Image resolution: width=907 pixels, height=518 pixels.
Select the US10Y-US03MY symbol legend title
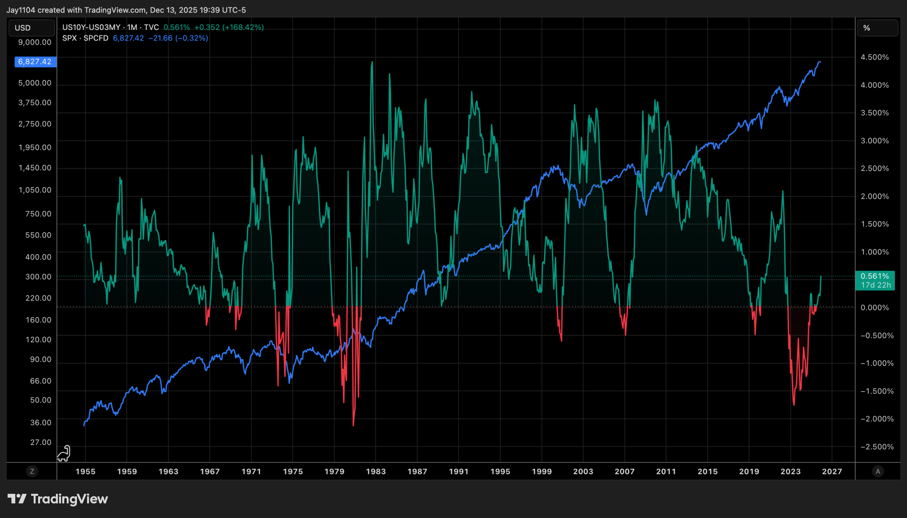(91, 27)
